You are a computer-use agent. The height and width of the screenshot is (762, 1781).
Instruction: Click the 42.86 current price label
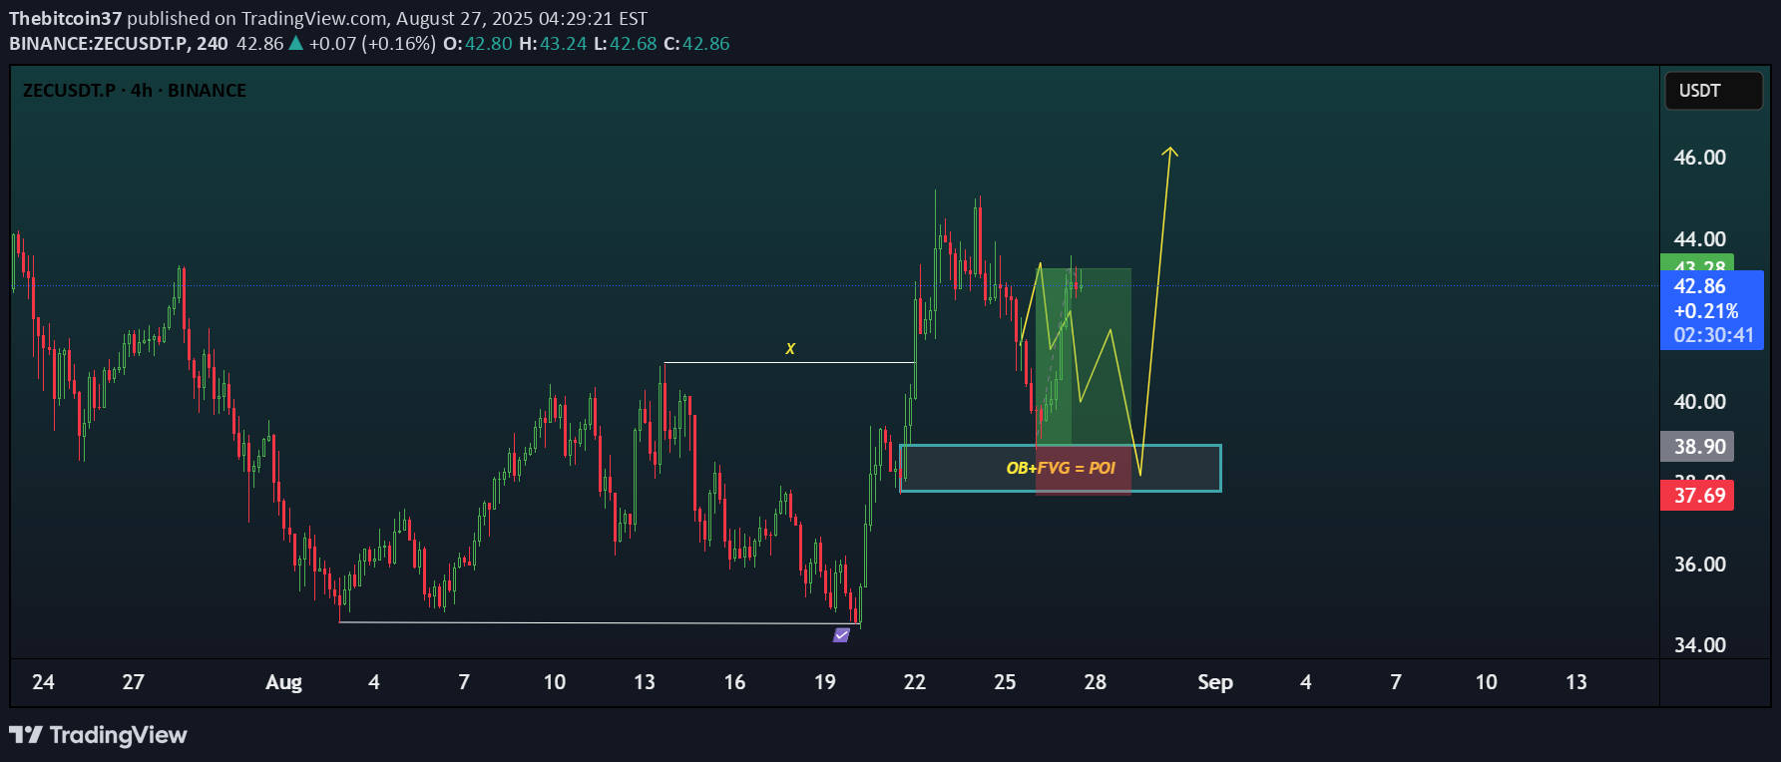pos(1699,286)
